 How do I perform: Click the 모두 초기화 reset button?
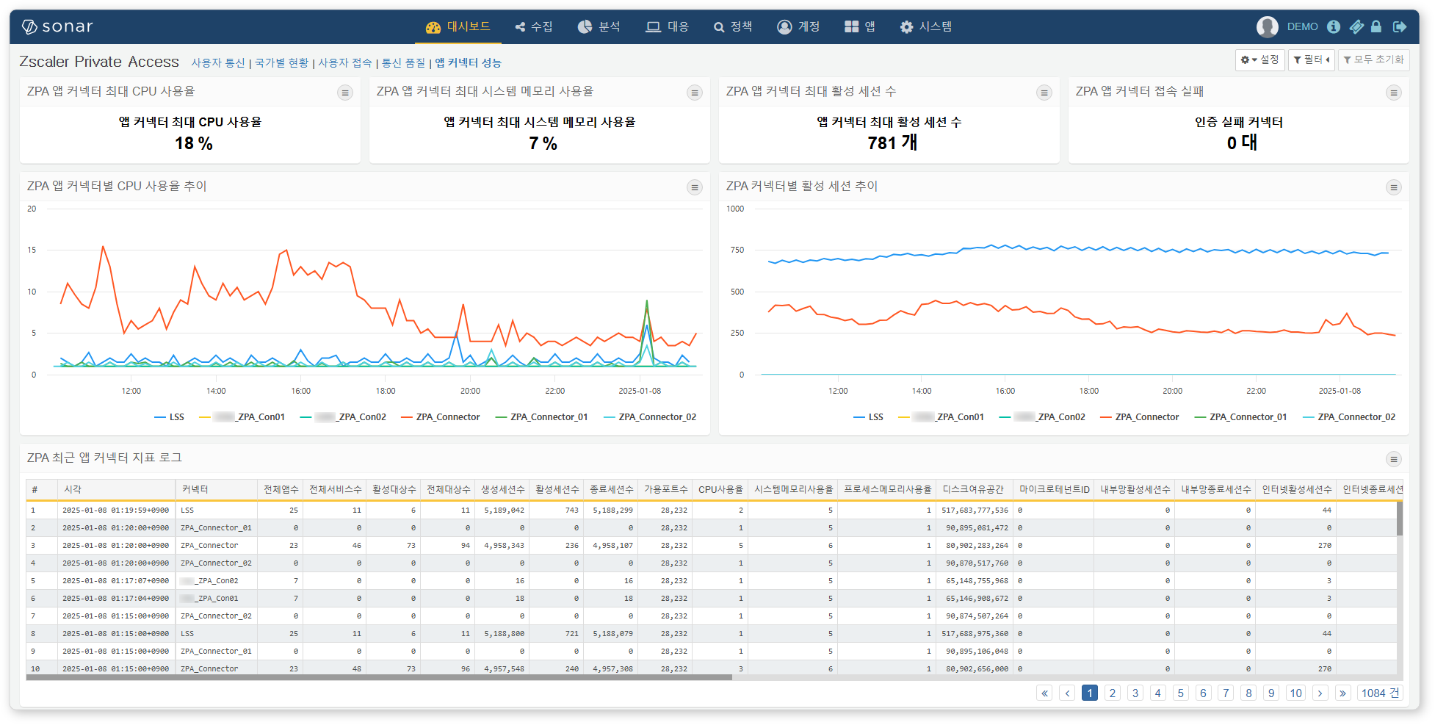point(1373,59)
